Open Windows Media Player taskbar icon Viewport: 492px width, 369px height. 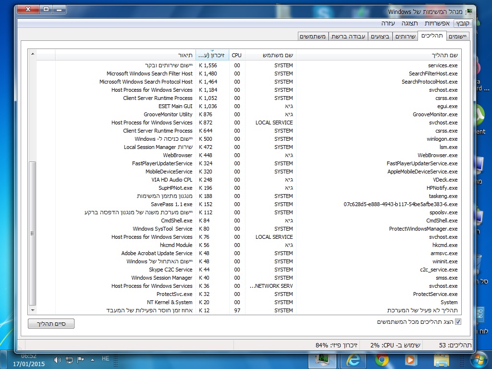tap(410, 359)
